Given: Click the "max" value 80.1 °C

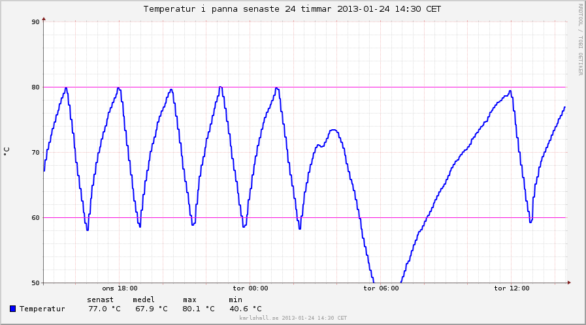Looking at the screenshot, I should click(198, 309).
